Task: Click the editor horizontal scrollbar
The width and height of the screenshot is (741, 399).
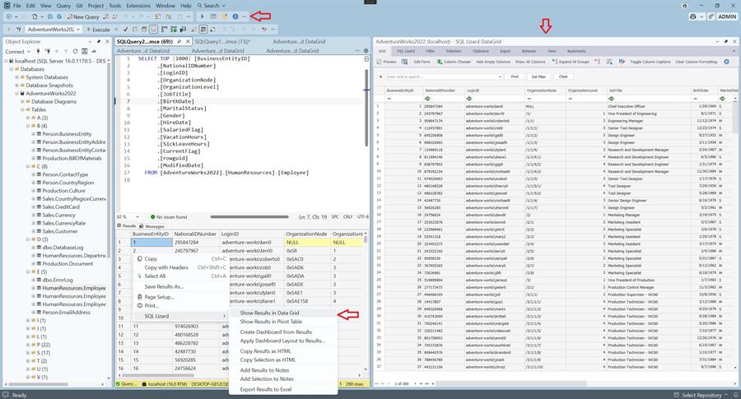Action: [x=249, y=216]
